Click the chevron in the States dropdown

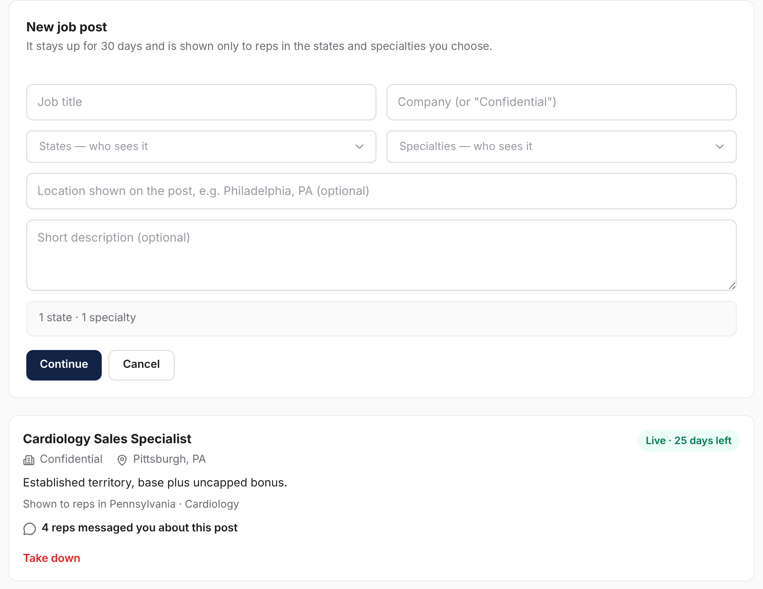[x=359, y=147]
